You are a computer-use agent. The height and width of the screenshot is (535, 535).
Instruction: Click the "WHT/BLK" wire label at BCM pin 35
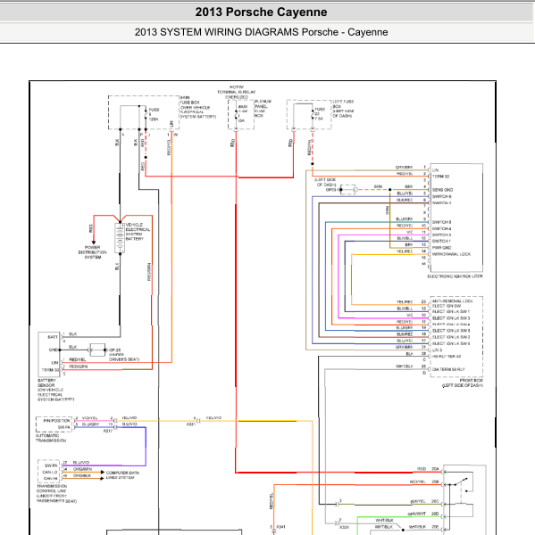point(404,366)
